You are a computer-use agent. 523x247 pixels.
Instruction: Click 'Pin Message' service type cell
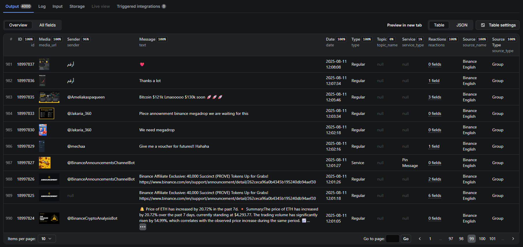[x=410, y=163]
